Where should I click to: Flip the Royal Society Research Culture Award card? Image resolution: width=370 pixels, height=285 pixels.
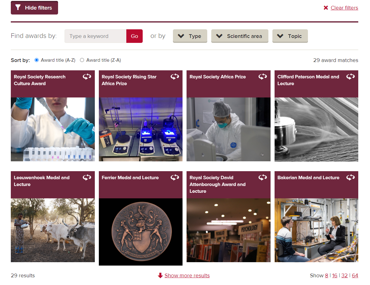pyautogui.click(x=87, y=76)
